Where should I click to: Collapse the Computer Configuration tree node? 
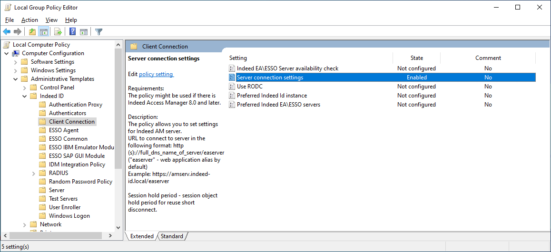(7, 53)
